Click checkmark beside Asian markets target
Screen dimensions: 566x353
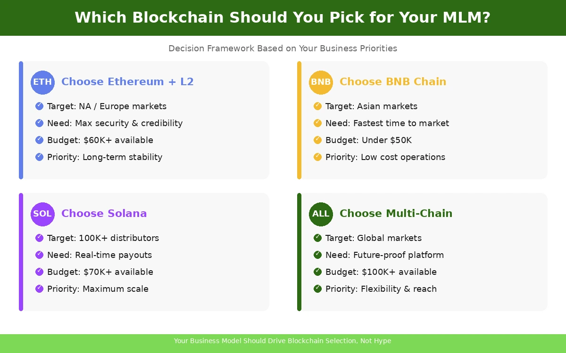[318, 106]
